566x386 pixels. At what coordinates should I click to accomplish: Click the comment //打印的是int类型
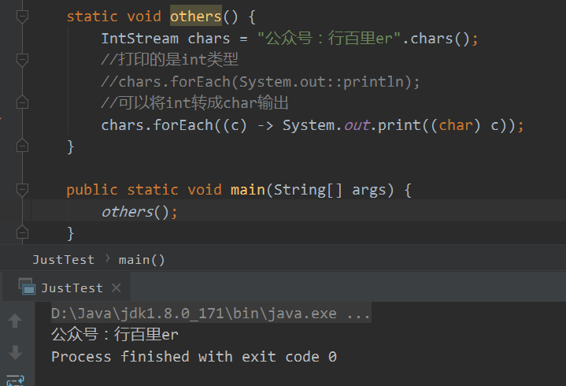click(170, 60)
